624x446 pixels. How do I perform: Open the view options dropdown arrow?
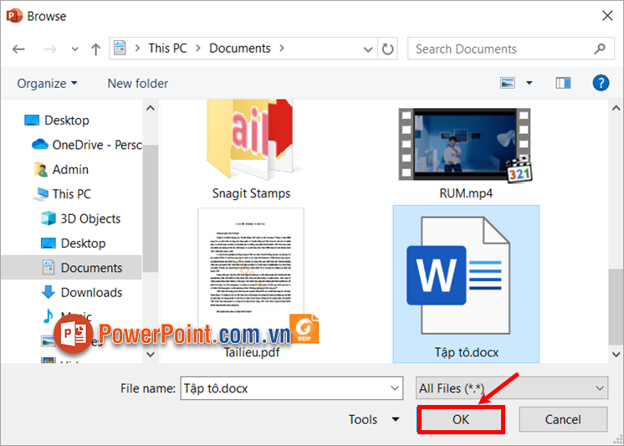tap(529, 83)
